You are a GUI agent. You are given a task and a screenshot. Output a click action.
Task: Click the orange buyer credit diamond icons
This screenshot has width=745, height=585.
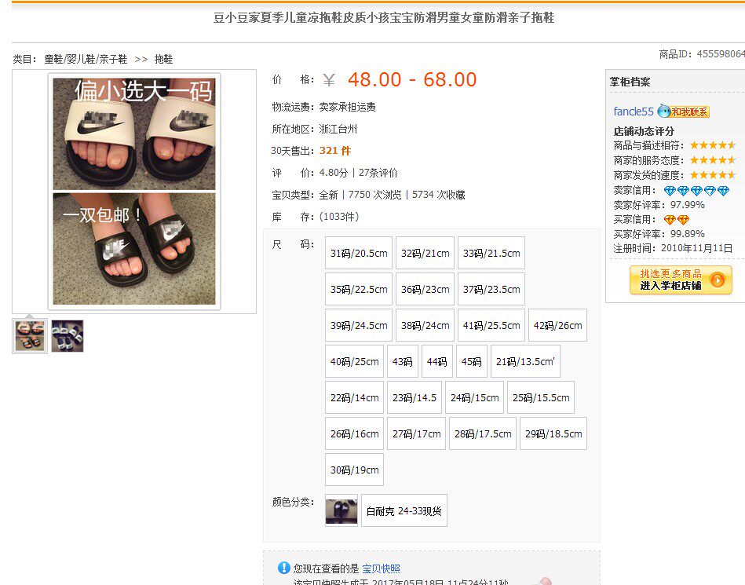(x=676, y=220)
